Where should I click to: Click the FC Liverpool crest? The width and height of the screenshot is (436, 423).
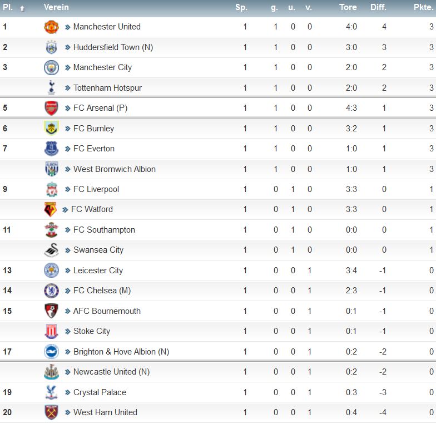(x=52, y=189)
